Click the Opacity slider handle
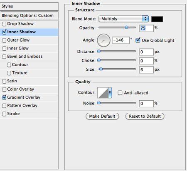 click(x=126, y=27)
